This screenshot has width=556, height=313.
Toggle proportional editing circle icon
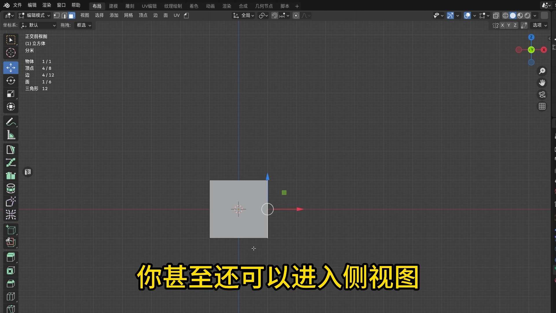[x=296, y=15]
